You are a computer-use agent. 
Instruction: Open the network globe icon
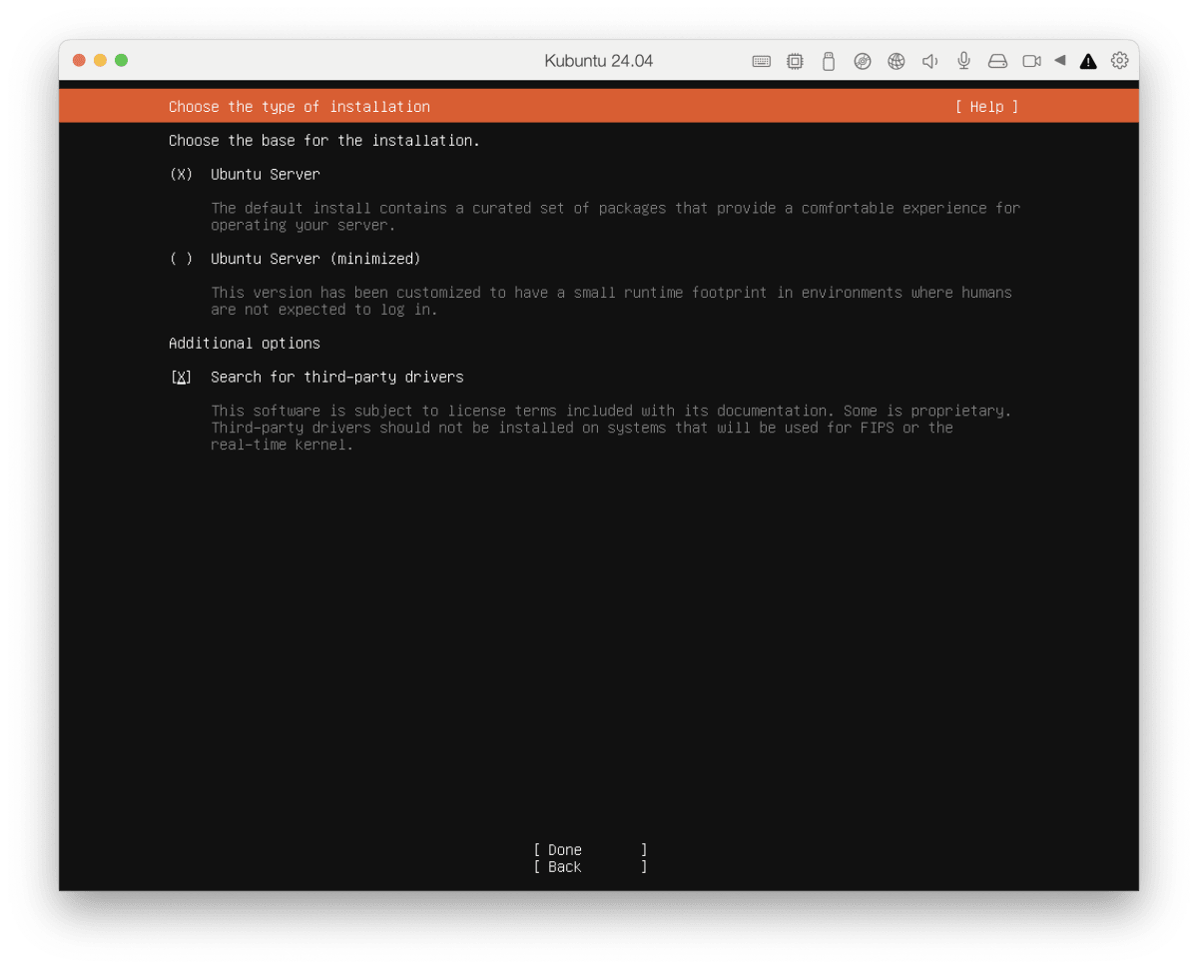(x=897, y=61)
